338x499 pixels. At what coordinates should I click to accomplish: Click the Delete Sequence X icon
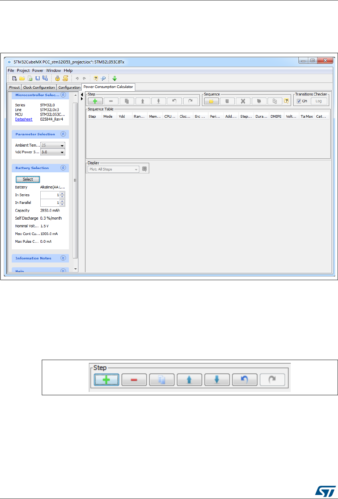click(243, 101)
